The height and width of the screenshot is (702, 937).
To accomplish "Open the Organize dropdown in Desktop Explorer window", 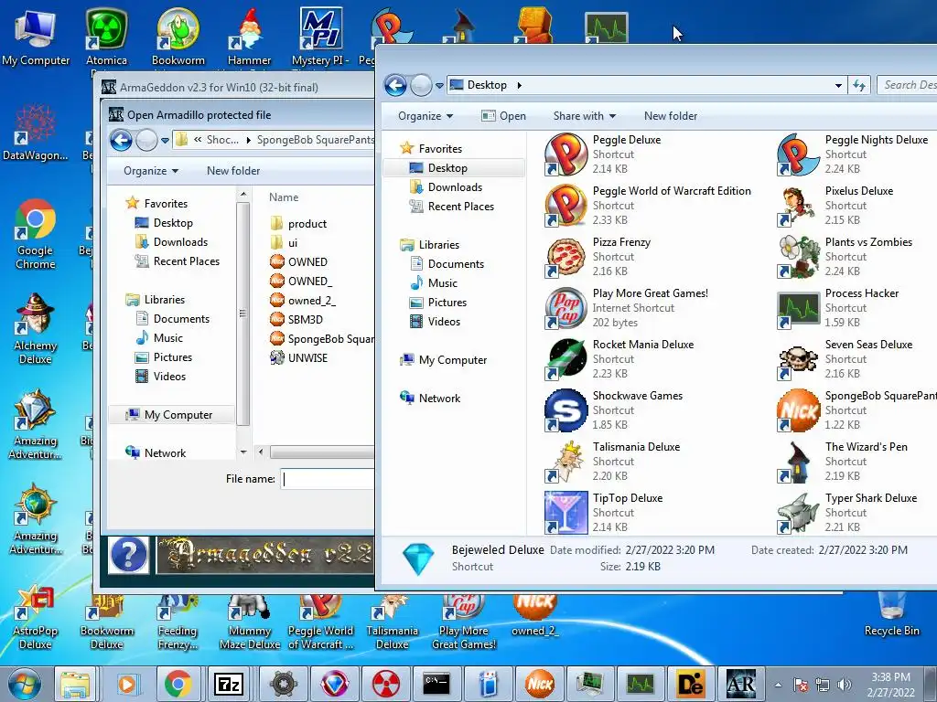I will pyautogui.click(x=425, y=116).
